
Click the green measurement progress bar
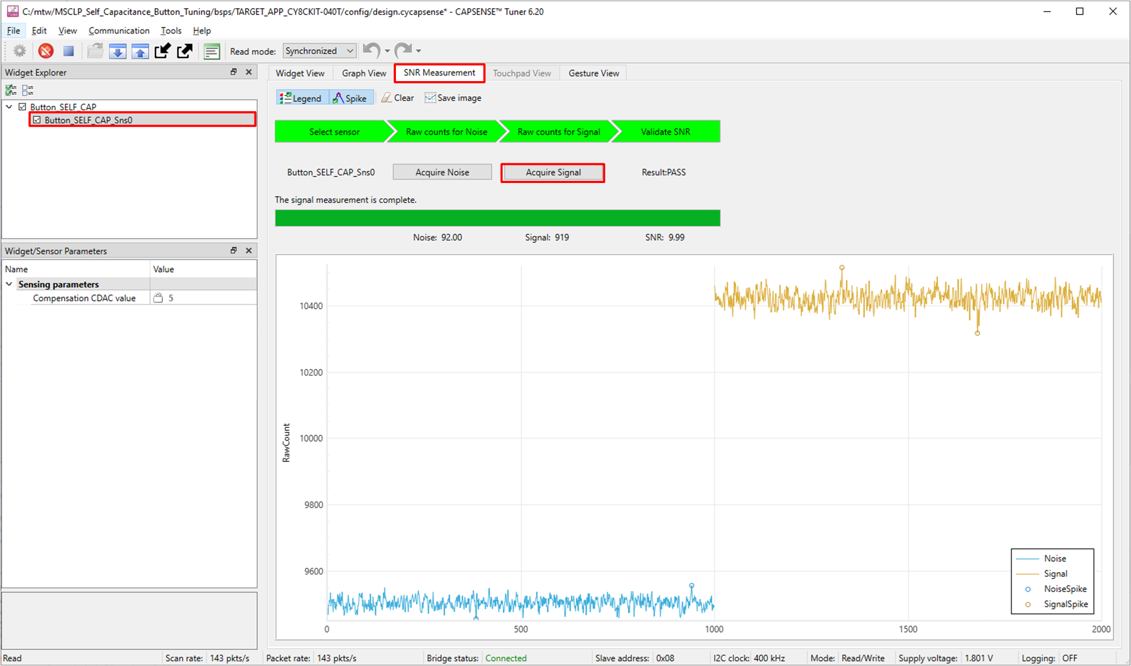497,218
